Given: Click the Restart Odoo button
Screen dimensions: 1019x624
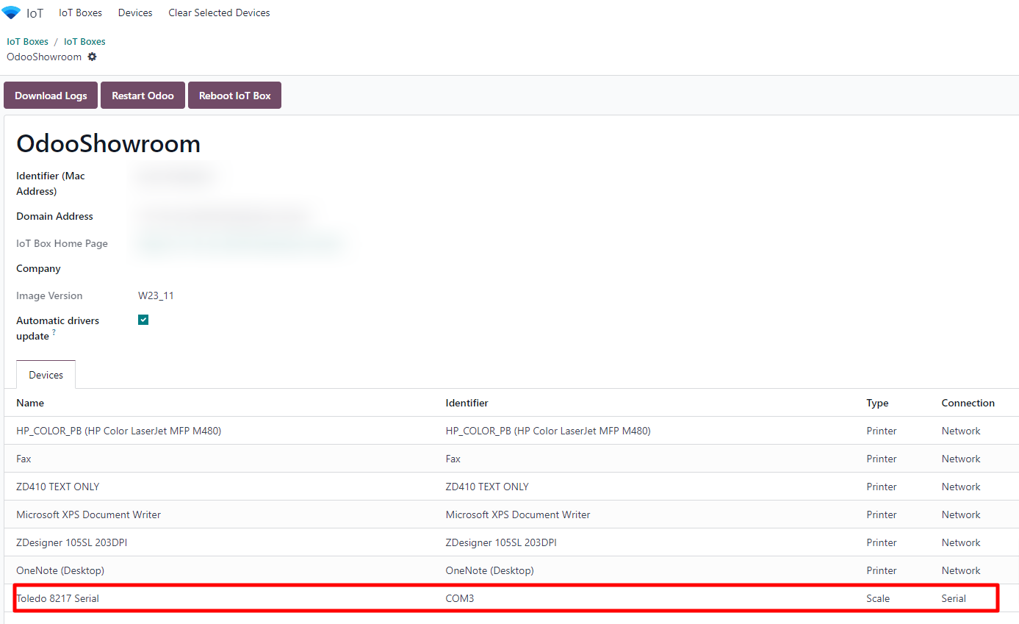Looking at the screenshot, I should [143, 96].
